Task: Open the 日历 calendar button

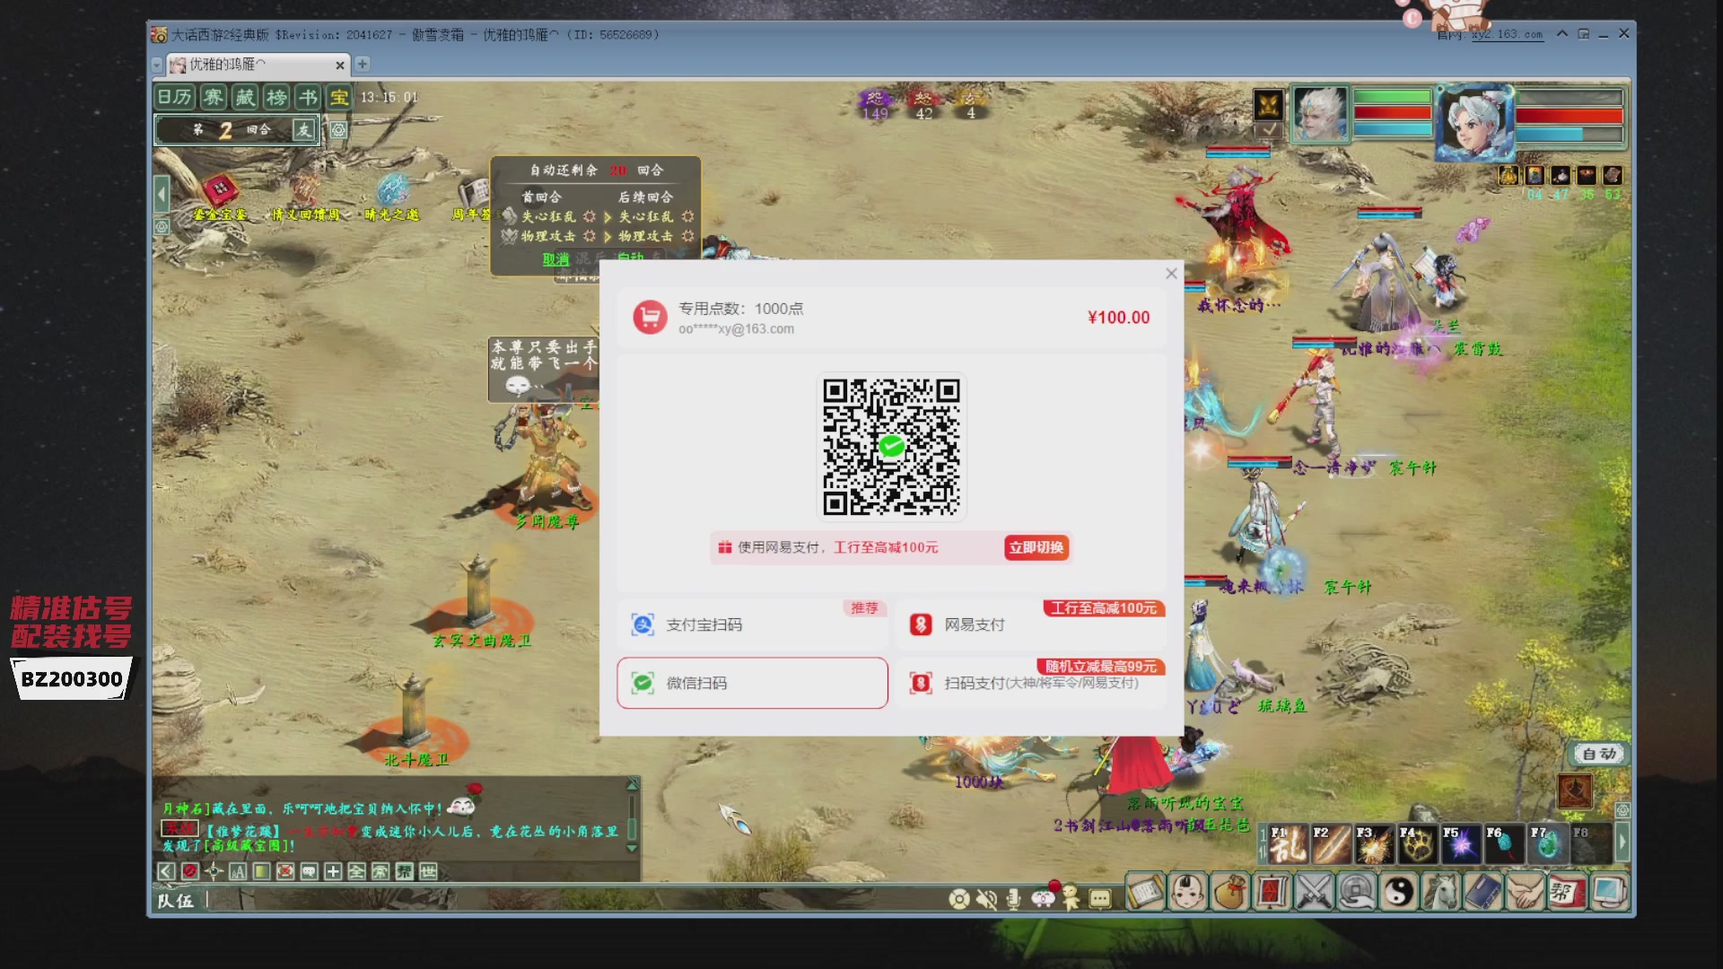Action: tap(175, 97)
